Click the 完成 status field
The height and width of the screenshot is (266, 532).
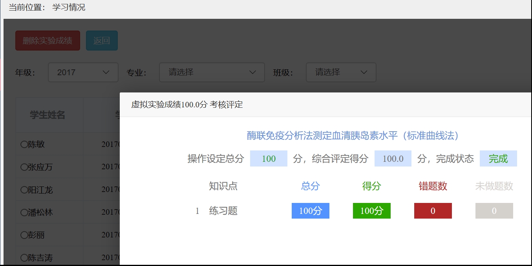click(x=498, y=159)
